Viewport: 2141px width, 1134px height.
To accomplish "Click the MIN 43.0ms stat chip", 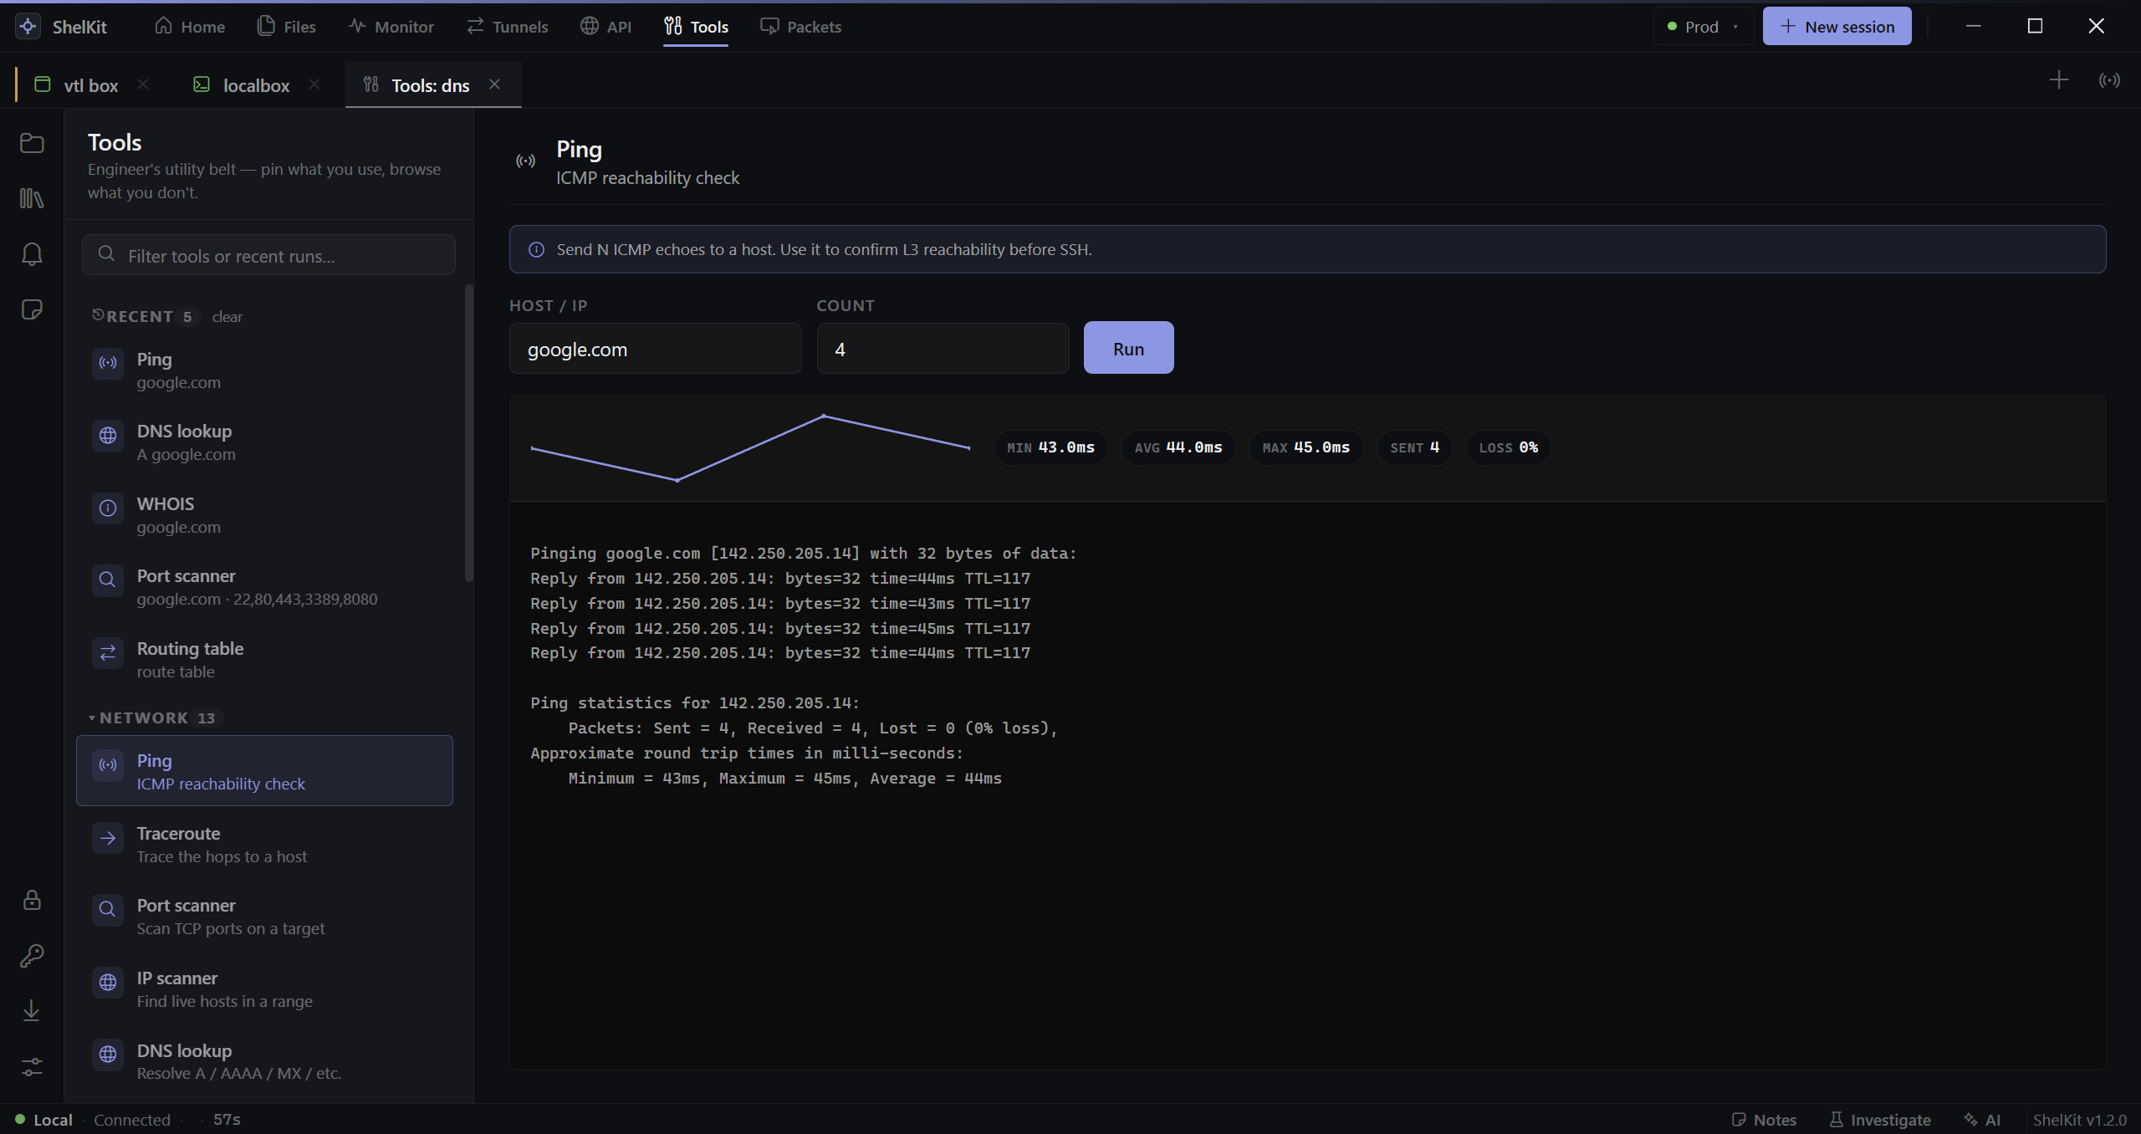I will point(1050,447).
